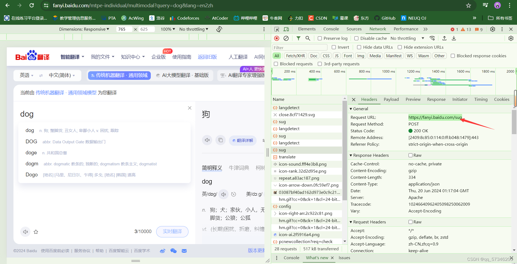
Task: Select the translate request row
Action: pos(306,157)
